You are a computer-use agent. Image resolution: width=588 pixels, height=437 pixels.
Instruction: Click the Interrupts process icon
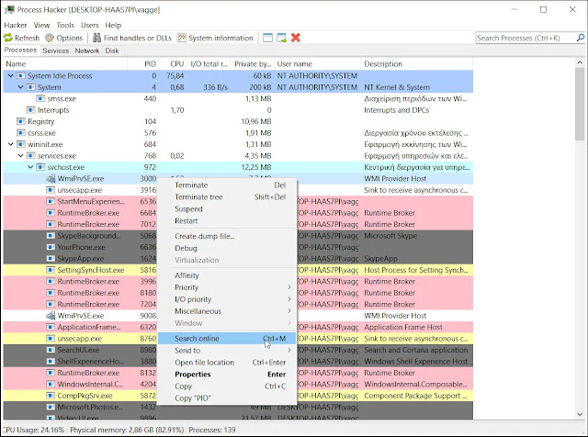(30, 110)
